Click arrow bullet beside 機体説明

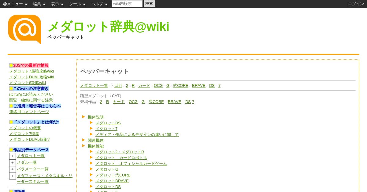(x=83, y=117)
